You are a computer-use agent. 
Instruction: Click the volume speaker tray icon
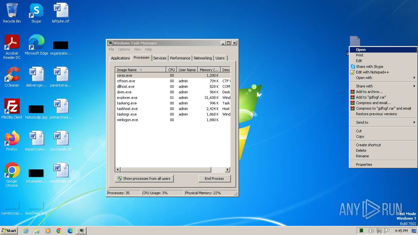pyautogui.click(x=371, y=231)
